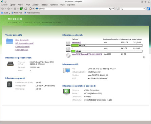Image resolution: width=151 pixels, height=124 pixels.
Task: Click the KDE logo icon in the toolbar
Action: [x=148, y=9]
